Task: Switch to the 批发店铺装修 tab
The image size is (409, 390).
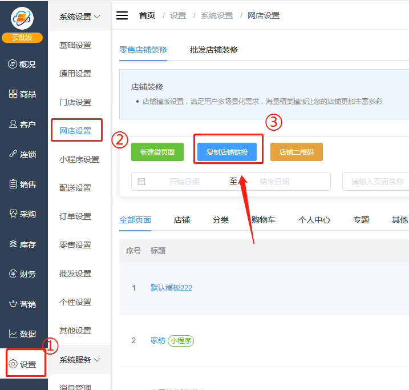Action: click(x=213, y=50)
